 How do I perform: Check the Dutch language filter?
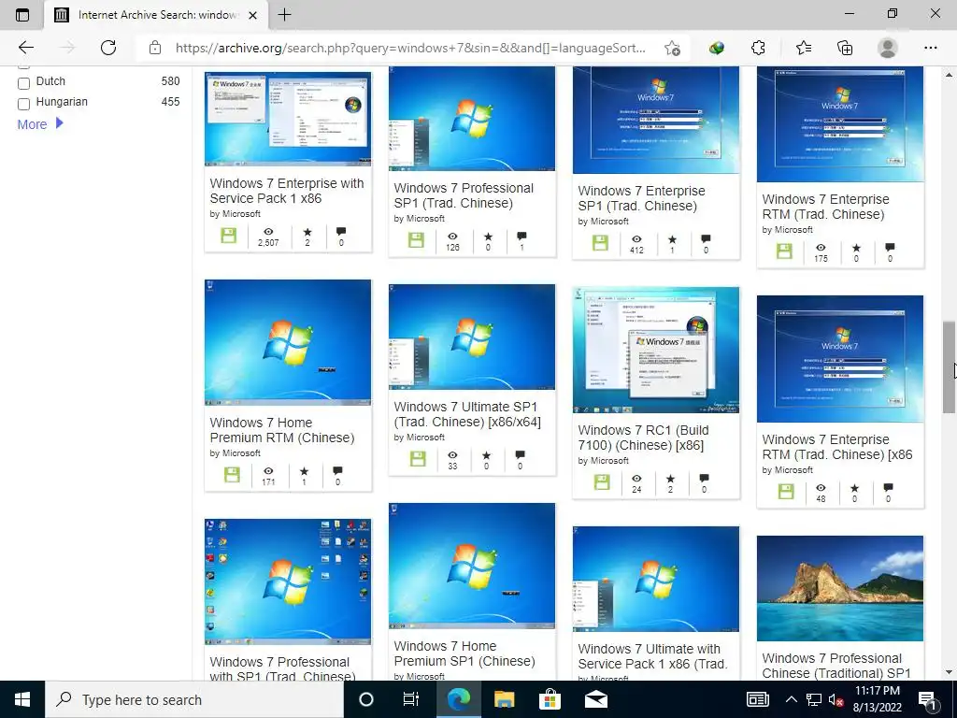23,83
